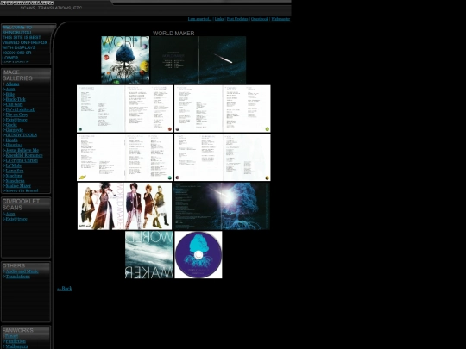The image size is (466, 349).
Task: Open the Jesus Believe Me gallery
Action: click(22, 150)
